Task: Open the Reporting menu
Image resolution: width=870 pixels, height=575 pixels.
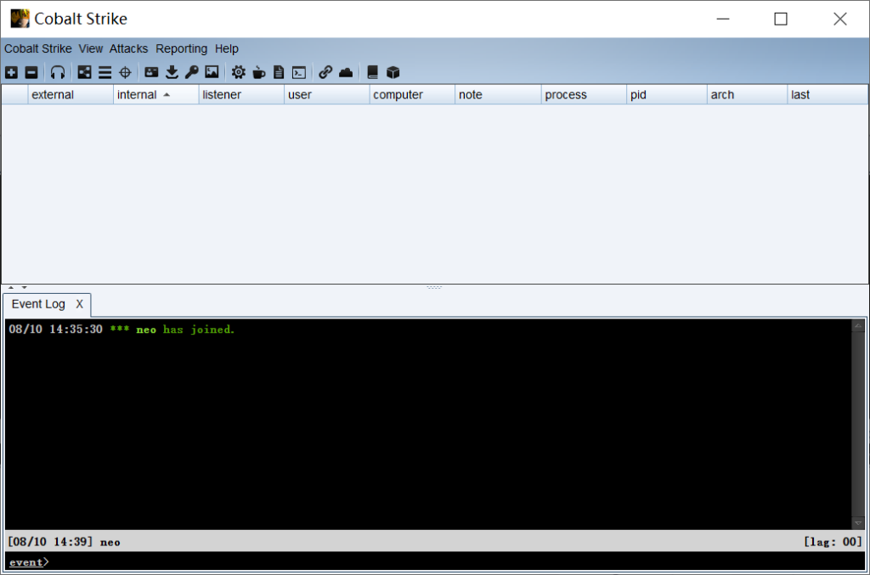Action: tap(181, 49)
